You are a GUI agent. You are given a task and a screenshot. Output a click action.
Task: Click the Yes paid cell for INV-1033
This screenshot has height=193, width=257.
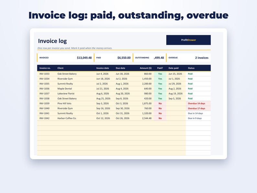pyautogui.click(x=160, y=74)
